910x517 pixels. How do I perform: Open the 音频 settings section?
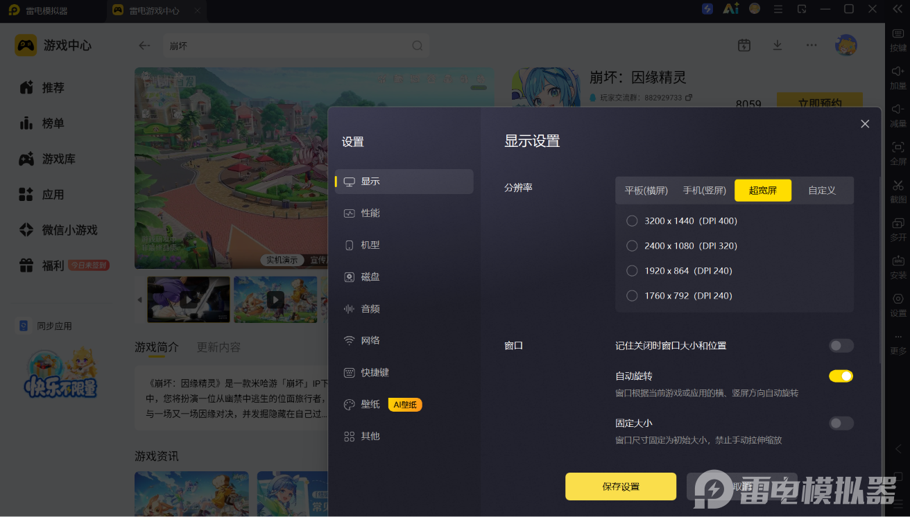click(404, 309)
